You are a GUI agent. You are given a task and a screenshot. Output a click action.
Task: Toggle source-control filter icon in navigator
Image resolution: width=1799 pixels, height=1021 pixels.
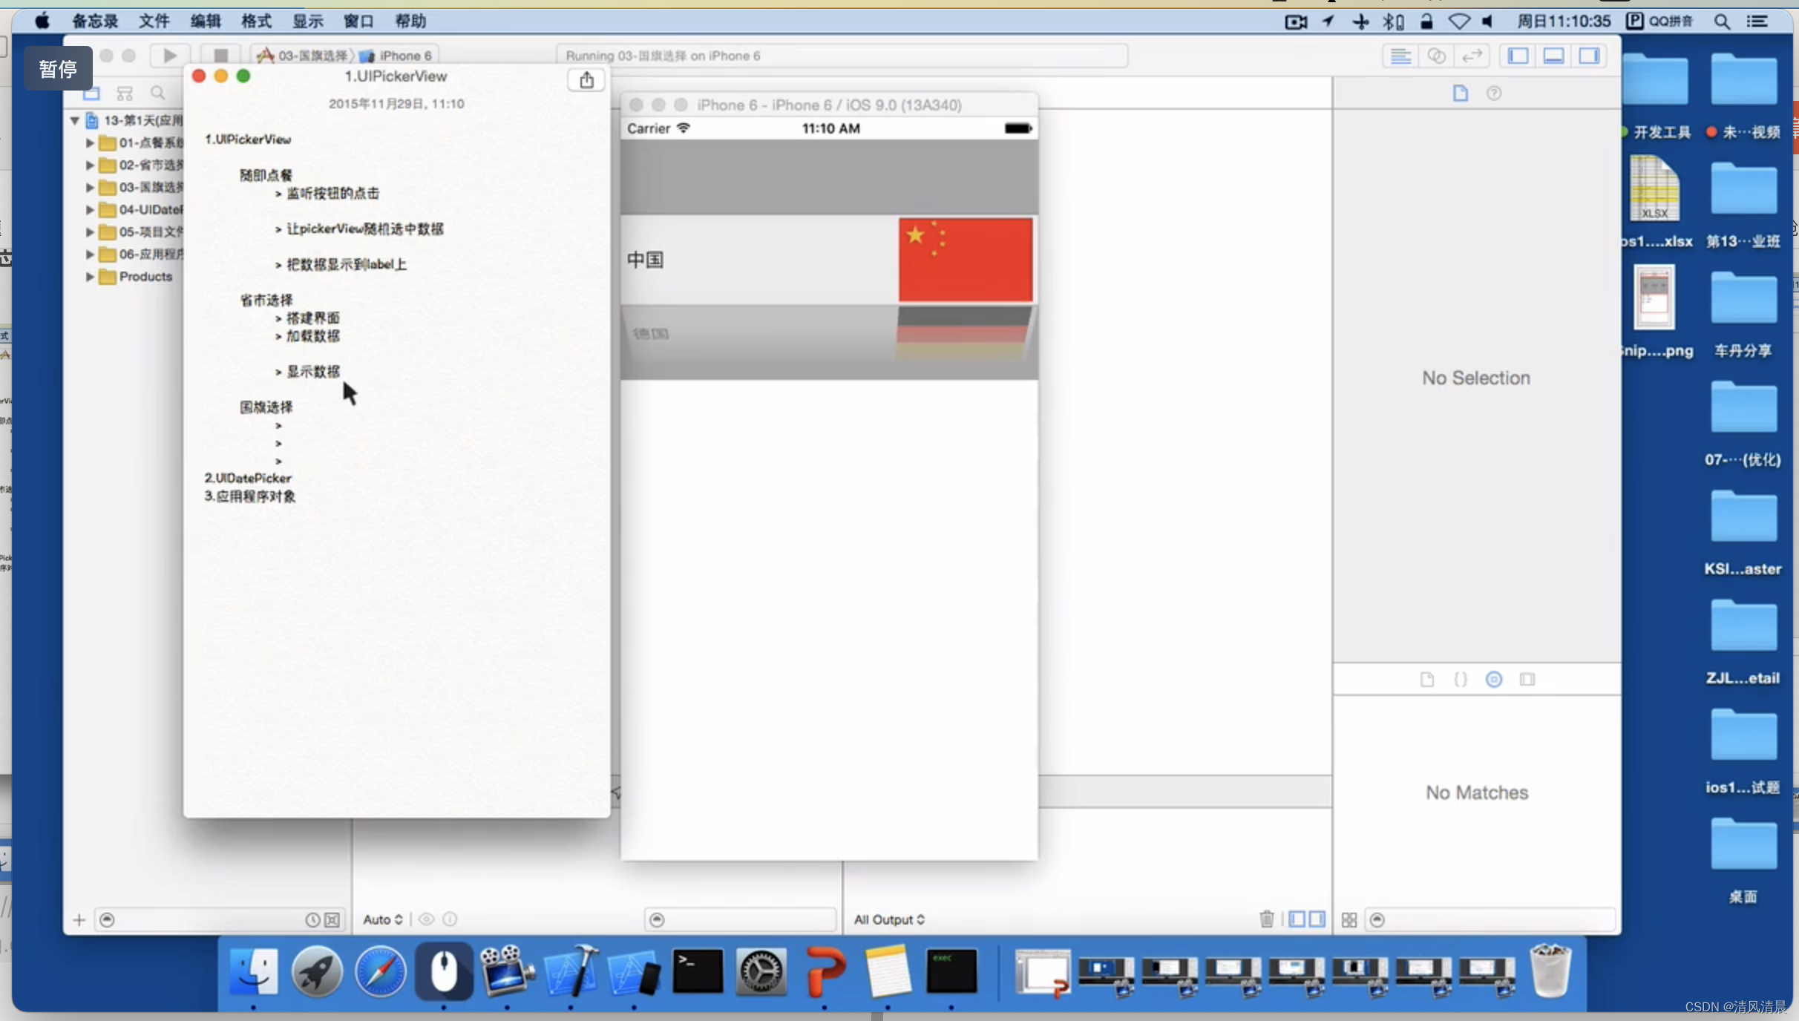pos(332,920)
